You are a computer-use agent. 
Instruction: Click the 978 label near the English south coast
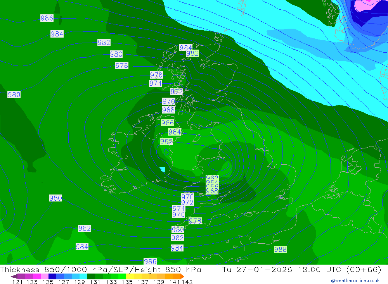pos(195,221)
